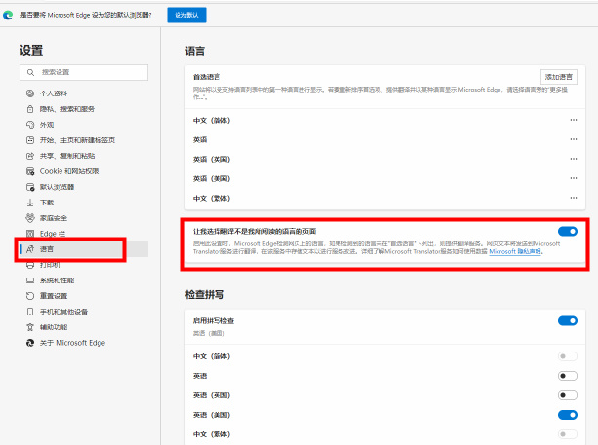Click the Edge logo in notification bar

point(8,15)
